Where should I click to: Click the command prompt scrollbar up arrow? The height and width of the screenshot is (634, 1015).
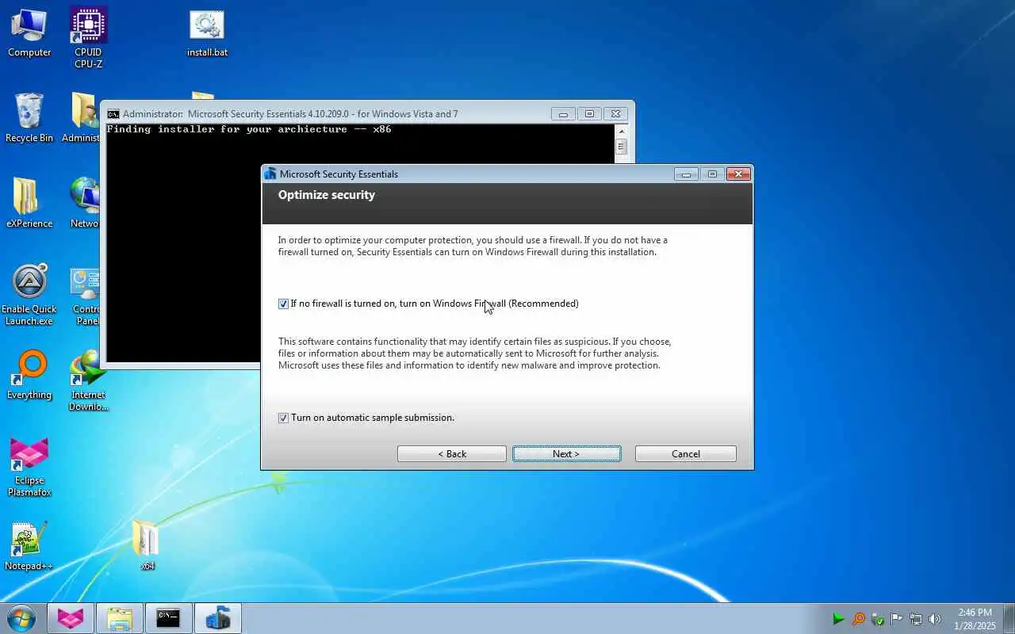[621, 131]
